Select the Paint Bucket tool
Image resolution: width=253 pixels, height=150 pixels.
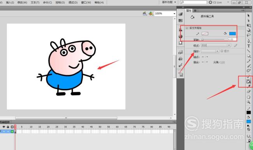coord(248,81)
